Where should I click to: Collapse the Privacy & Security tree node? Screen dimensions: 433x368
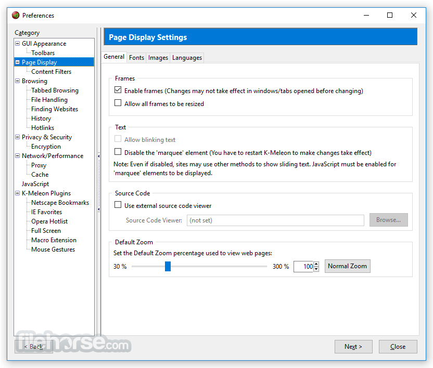[17, 137]
